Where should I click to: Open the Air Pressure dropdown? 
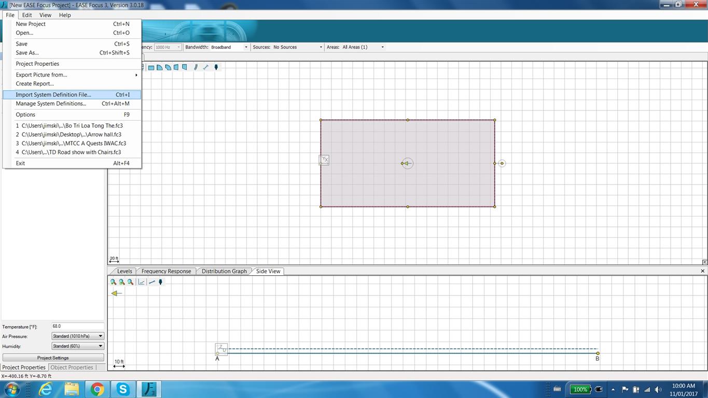[78, 336]
